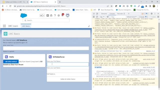The height and width of the screenshot is (90, 160).
Task: Click the Salesforce global Search box
Action: point(46,20)
